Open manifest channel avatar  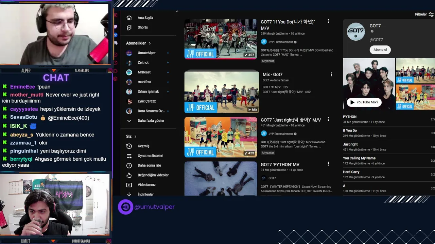point(129,82)
